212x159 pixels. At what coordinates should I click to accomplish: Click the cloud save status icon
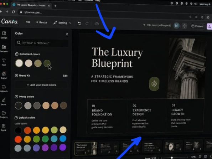[97, 24]
